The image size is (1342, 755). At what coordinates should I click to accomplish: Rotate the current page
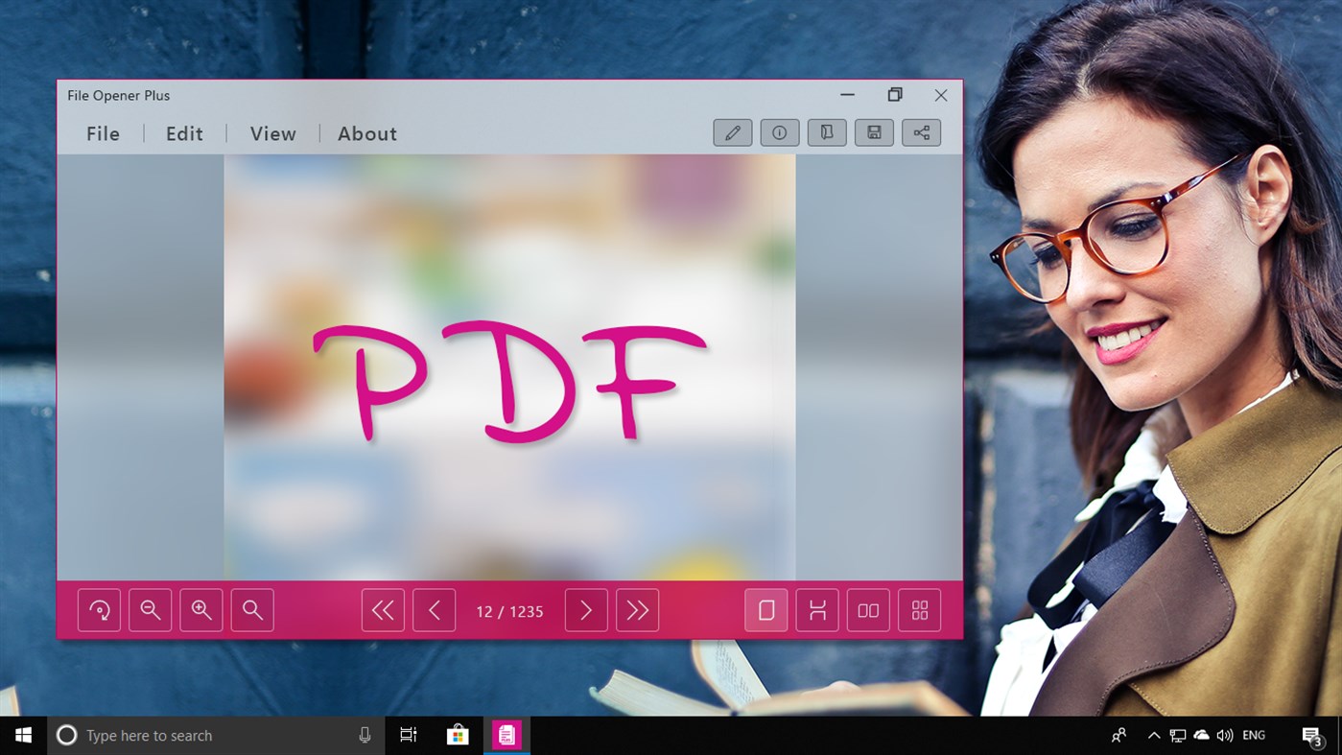tap(100, 609)
